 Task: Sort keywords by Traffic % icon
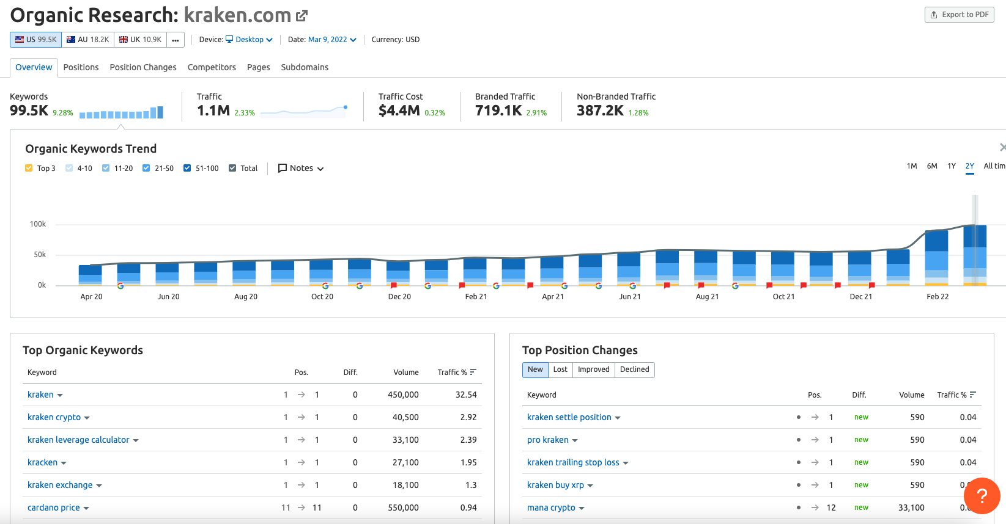tap(473, 372)
